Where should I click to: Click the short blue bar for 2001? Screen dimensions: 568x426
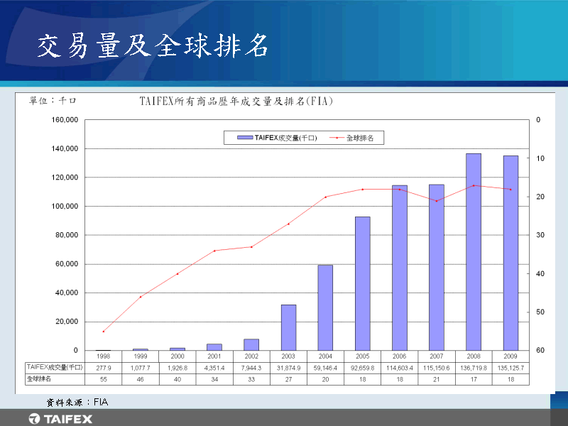(x=214, y=347)
